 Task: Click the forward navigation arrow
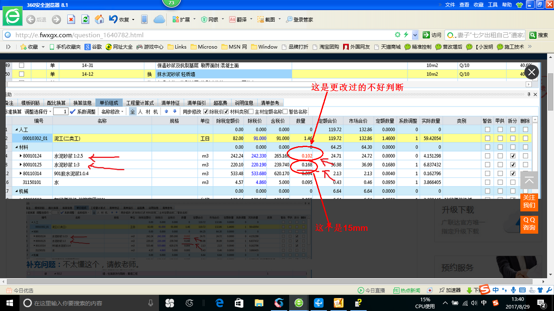pyautogui.click(x=56, y=19)
